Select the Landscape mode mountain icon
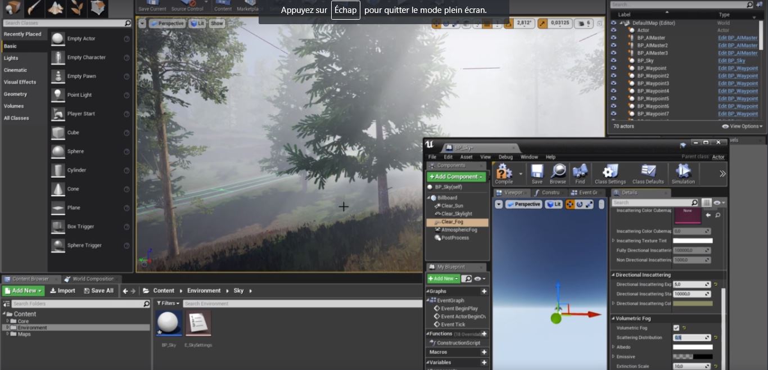Image resolution: width=768 pixels, height=370 pixels. [x=55, y=8]
